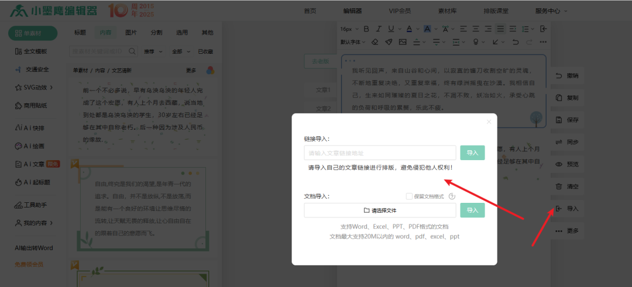Center align text in toolbar
This screenshot has height=287, width=632.
click(476, 29)
